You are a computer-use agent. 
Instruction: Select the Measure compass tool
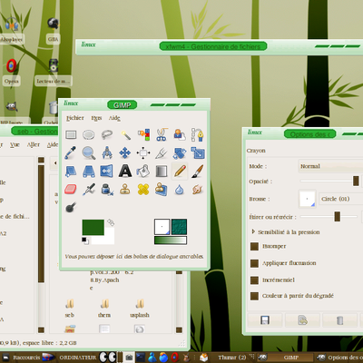(x=107, y=152)
